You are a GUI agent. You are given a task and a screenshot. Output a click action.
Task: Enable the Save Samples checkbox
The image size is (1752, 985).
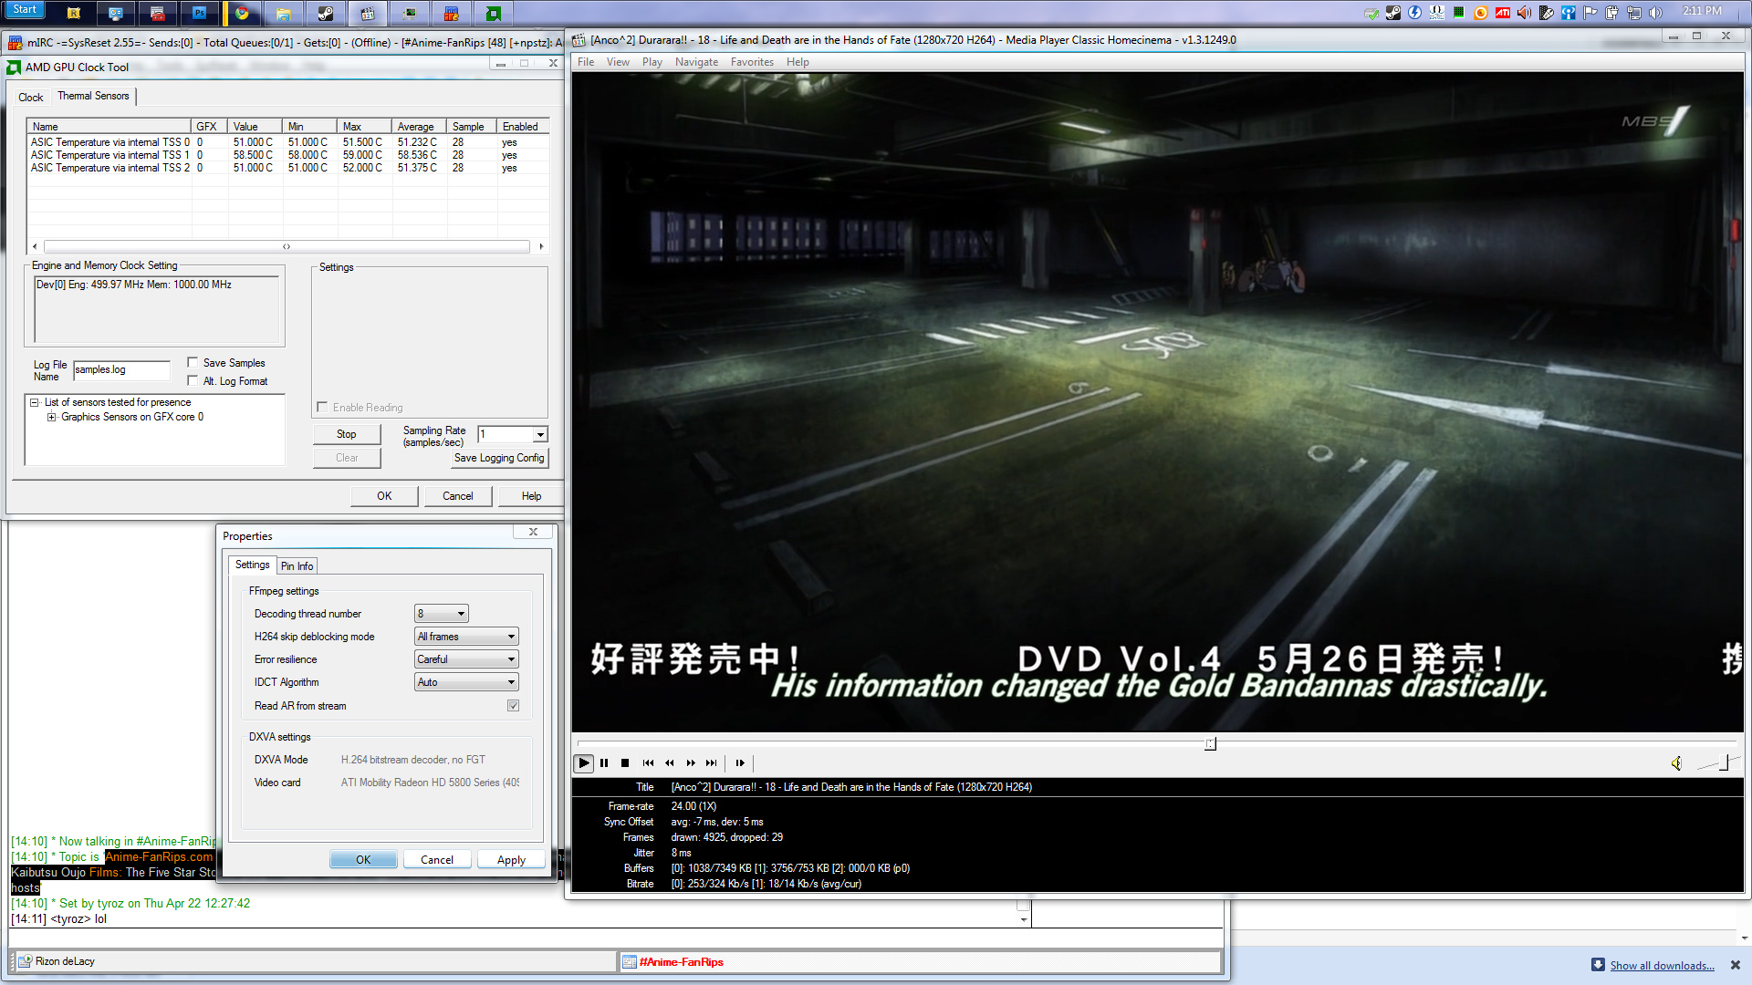click(193, 362)
